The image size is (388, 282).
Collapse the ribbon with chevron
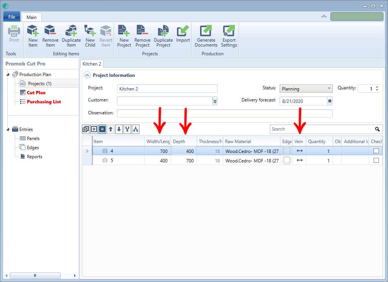(x=324, y=16)
